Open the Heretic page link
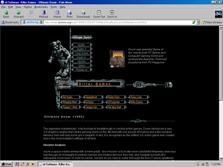 pyautogui.click(x=82, y=61)
